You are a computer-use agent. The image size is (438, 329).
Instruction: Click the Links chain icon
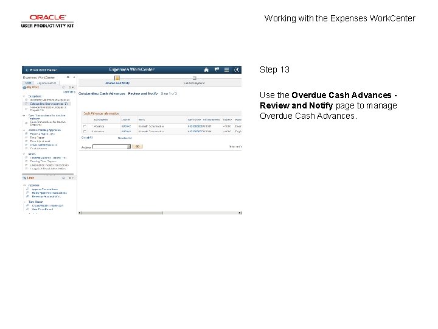coord(24,178)
